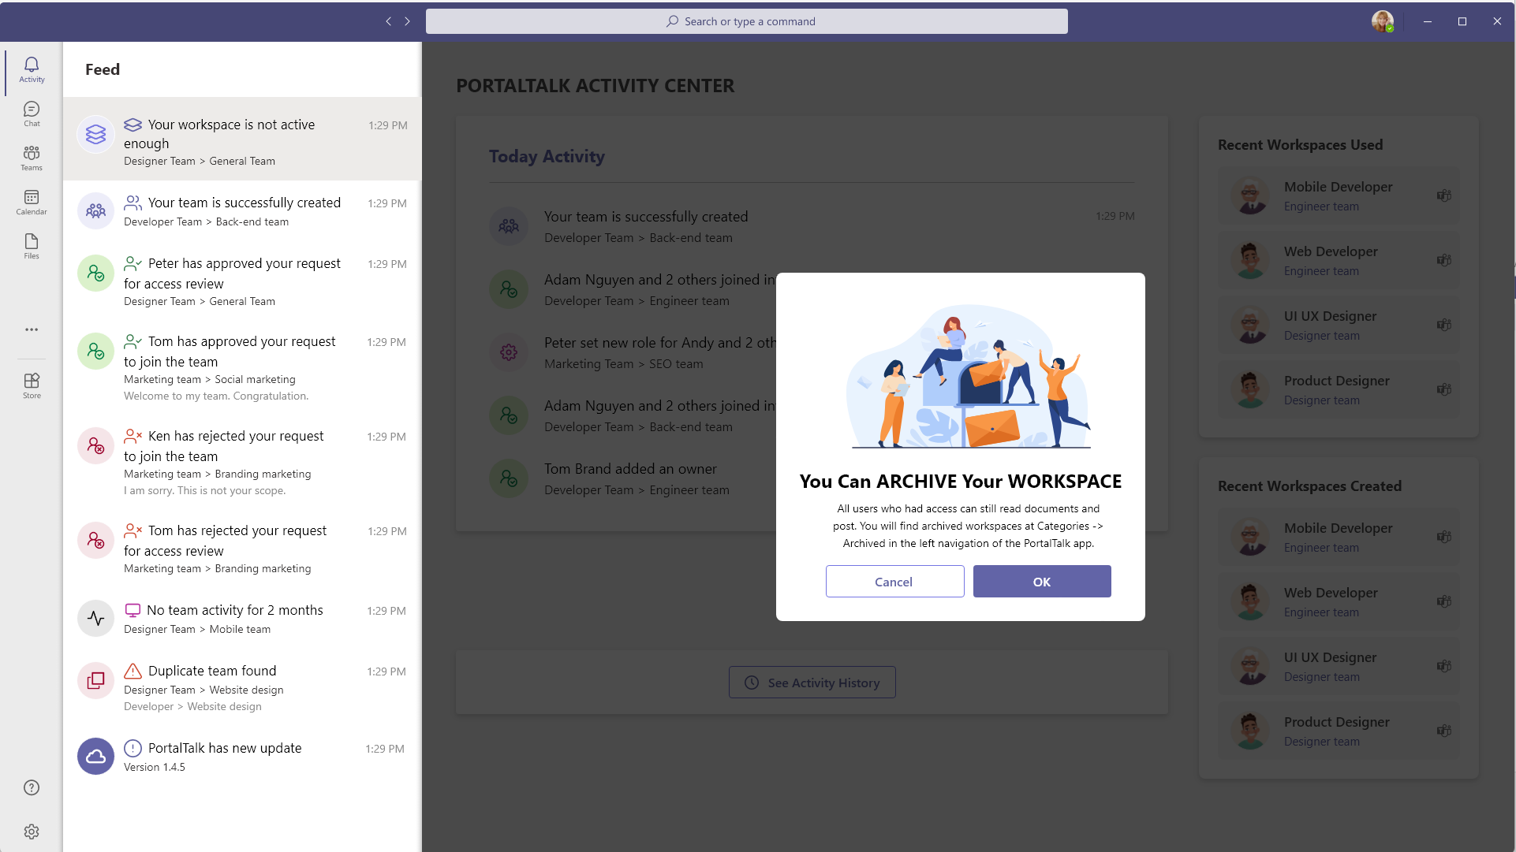Image resolution: width=1516 pixels, height=852 pixels.
Task: Open Chat from the left rail
Action: (32, 113)
